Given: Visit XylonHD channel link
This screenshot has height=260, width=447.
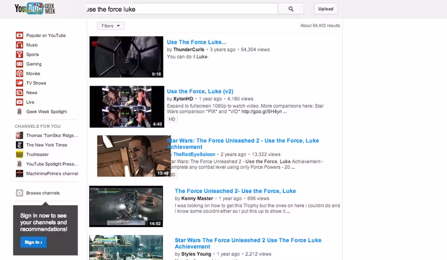Looking at the screenshot, I should pos(183,99).
